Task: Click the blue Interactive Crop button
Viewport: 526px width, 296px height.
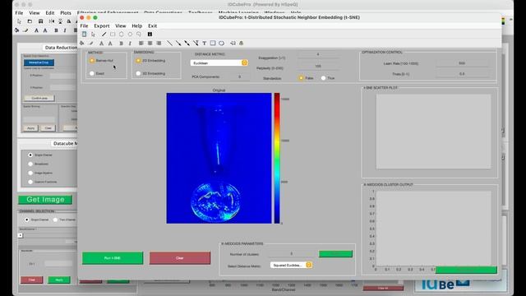Action: click(x=39, y=62)
